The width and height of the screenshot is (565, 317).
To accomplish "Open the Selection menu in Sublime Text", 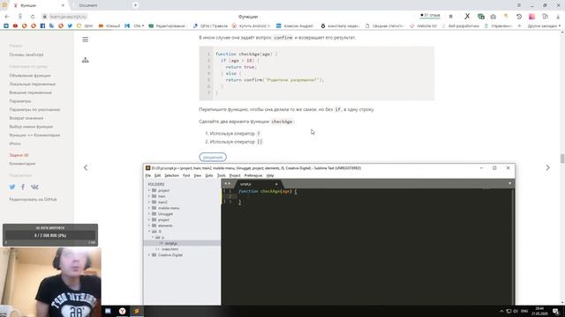I will coord(171,175).
